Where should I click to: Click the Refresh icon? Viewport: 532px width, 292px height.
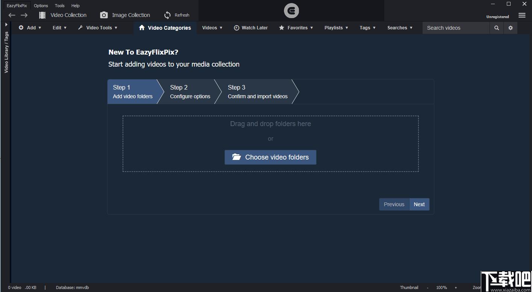tap(167, 15)
